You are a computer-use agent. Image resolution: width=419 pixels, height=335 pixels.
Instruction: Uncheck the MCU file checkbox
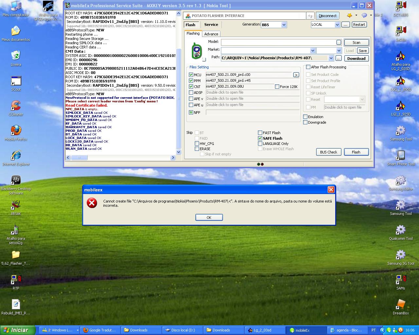pyautogui.click(x=191, y=75)
